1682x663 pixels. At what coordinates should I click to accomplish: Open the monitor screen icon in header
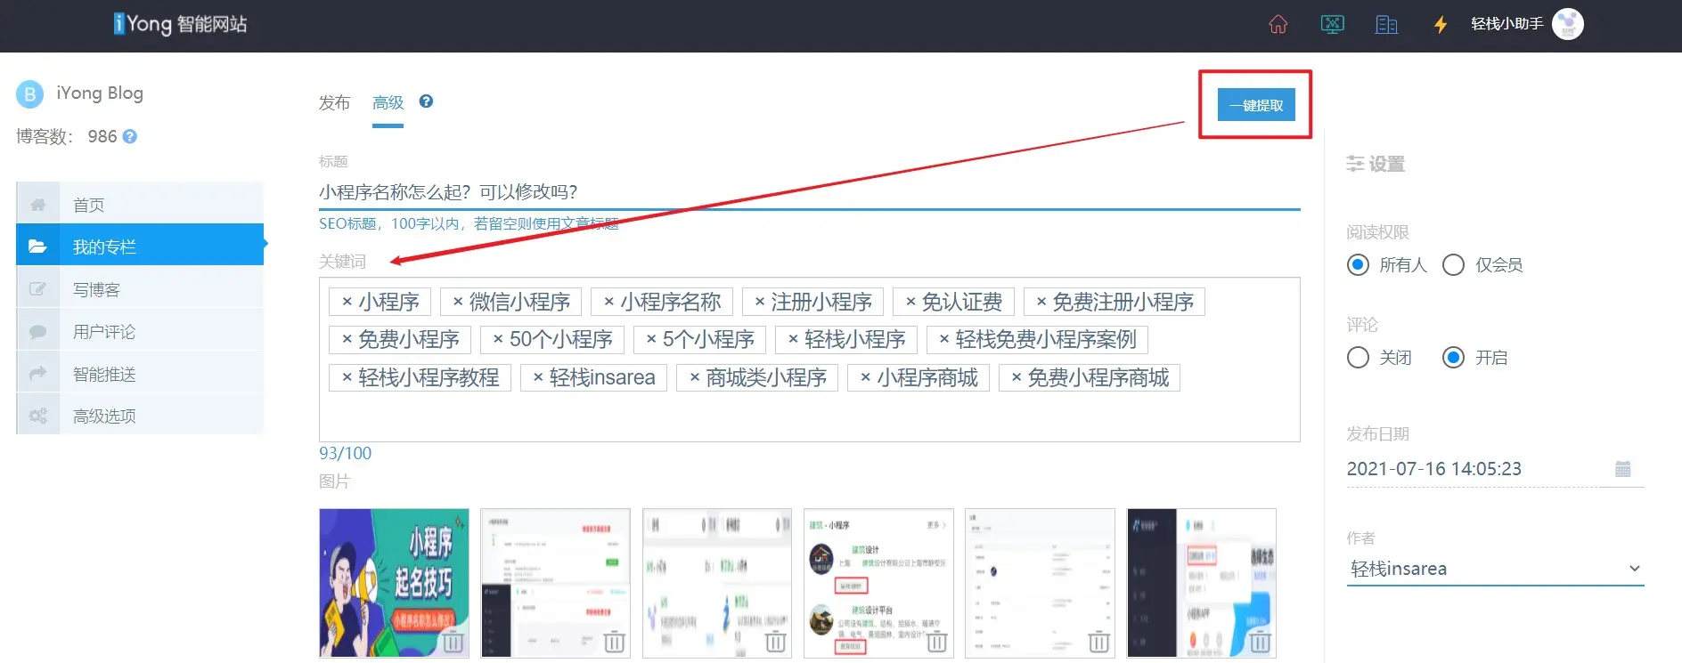coord(1332,24)
